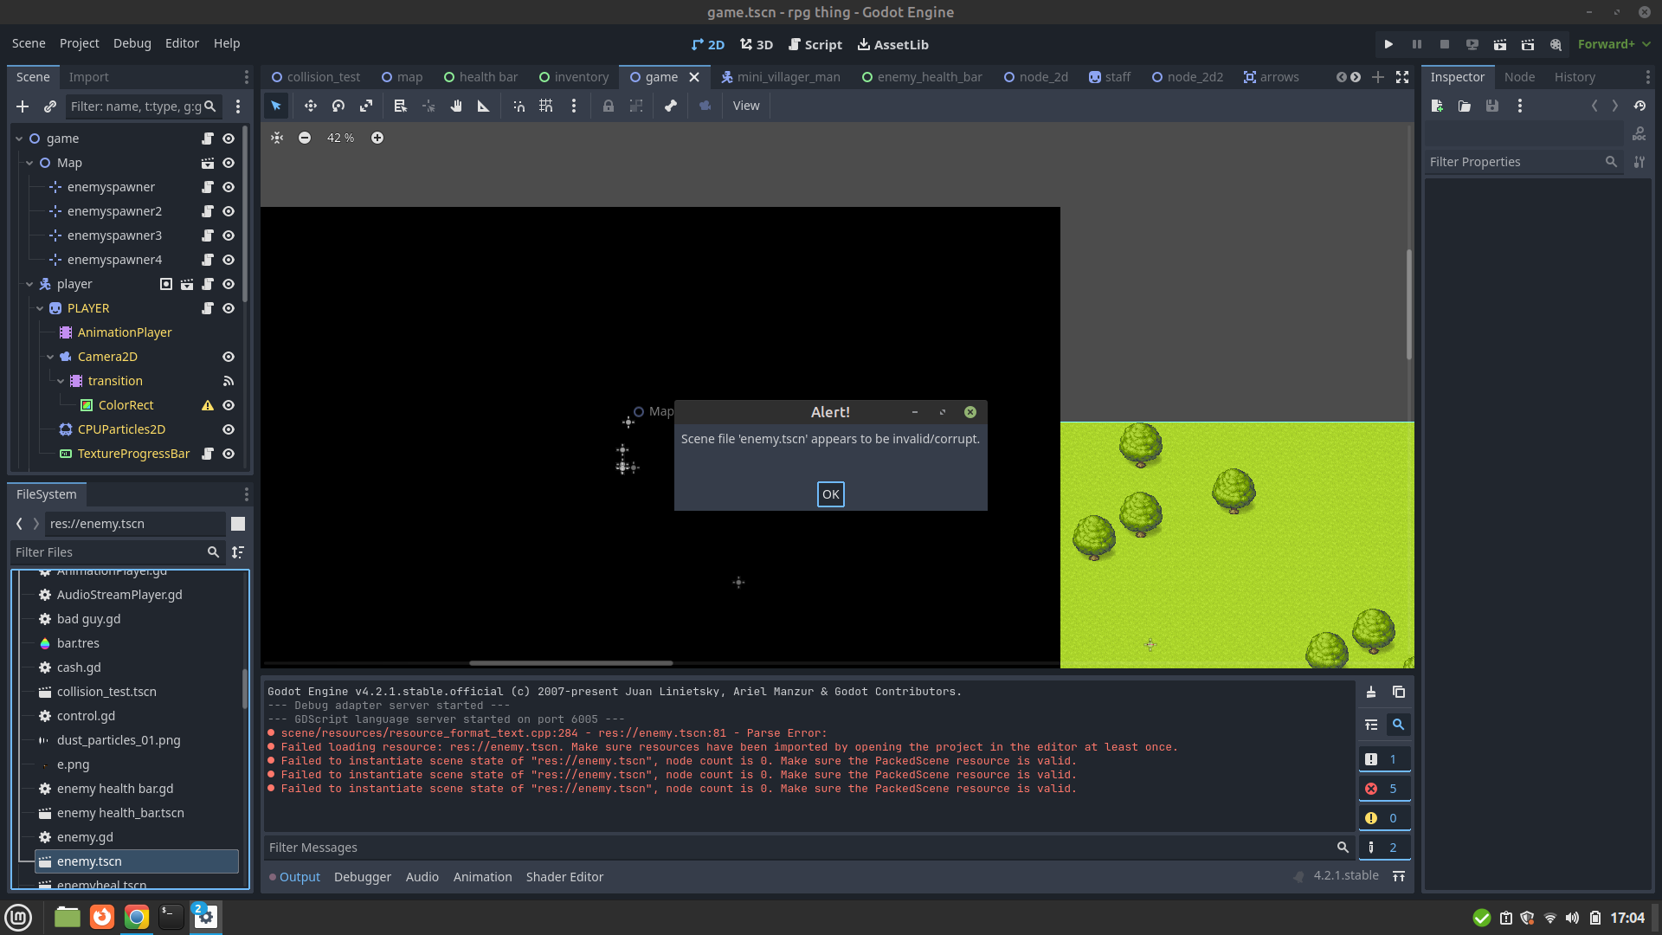The width and height of the screenshot is (1662, 935).
Task: Zoom in the viewport
Action: pos(377,138)
